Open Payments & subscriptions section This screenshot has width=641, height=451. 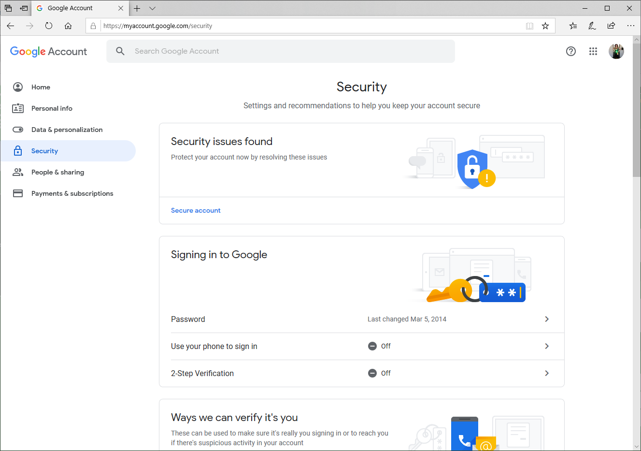point(68,193)
